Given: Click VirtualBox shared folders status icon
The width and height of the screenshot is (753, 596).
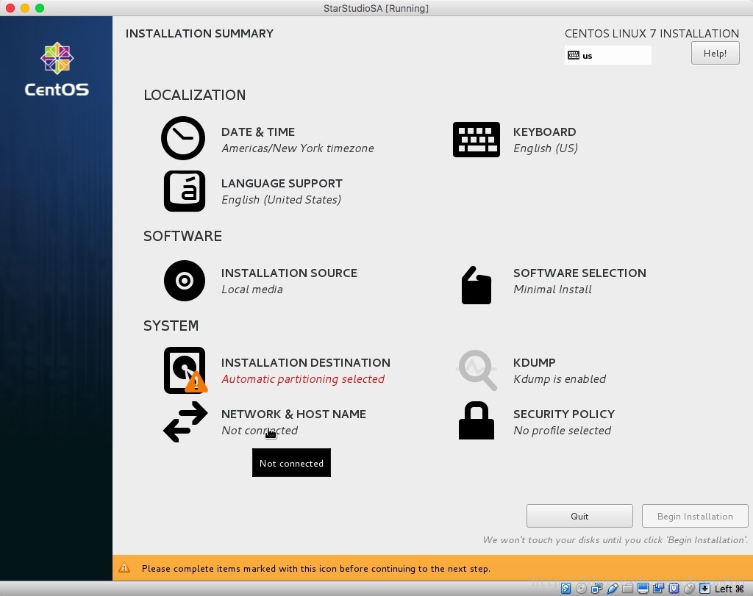Looking at the screenshot, I should click(x=628, y=589).
